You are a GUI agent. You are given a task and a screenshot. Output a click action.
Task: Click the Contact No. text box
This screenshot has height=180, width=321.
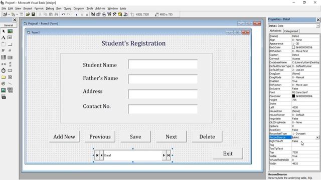163,109
